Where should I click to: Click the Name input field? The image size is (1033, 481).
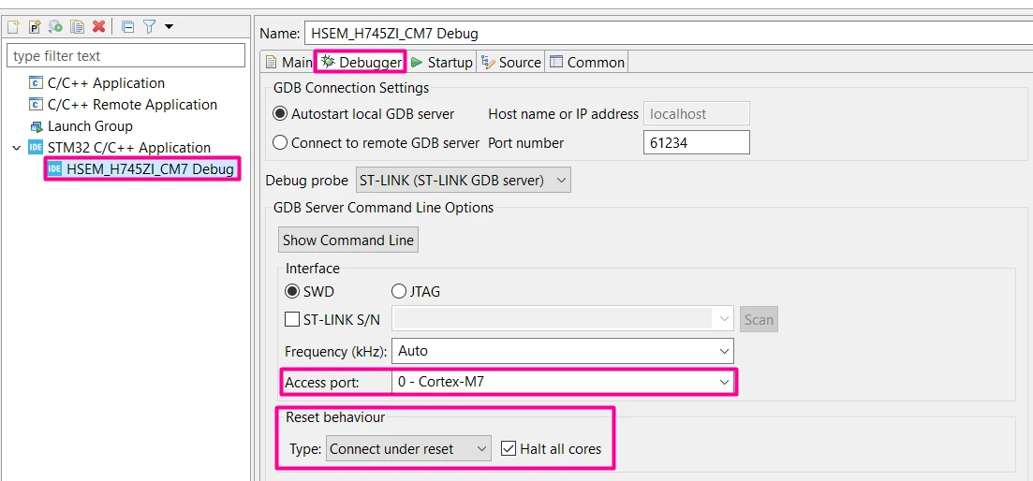668,33
